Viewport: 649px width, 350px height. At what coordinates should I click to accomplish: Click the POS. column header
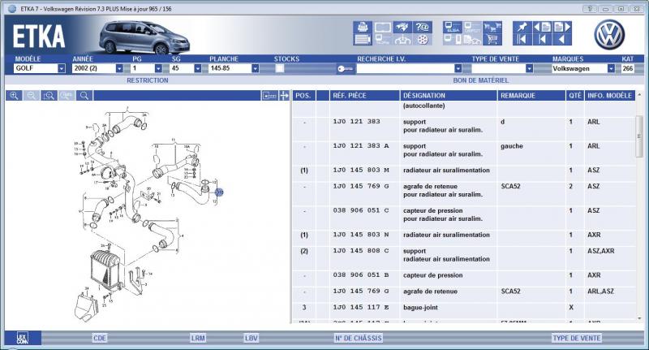(x=303, y=96)
